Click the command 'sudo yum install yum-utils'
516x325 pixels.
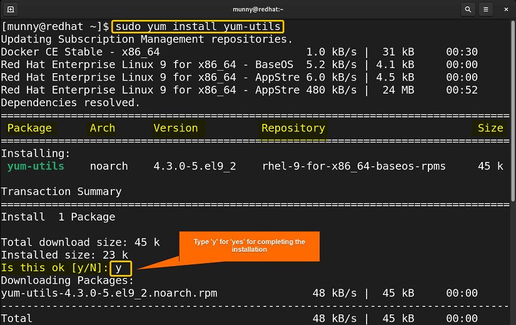[x=198, y=26]
